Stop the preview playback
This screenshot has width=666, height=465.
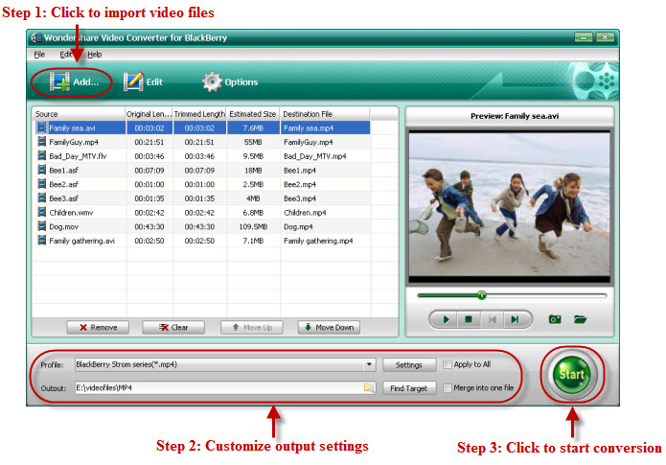(x=469, y=319)
